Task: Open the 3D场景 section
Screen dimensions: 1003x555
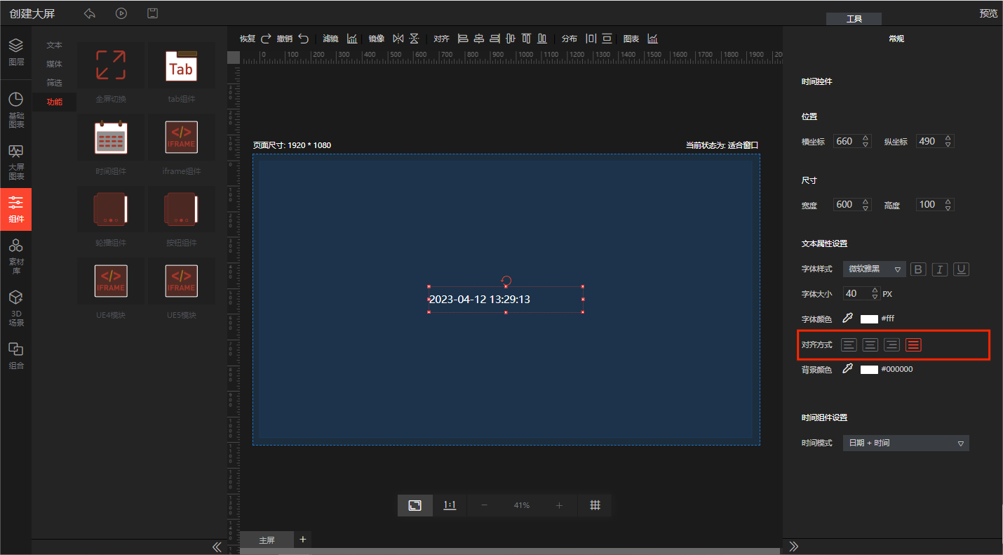Action: (16, 309)
